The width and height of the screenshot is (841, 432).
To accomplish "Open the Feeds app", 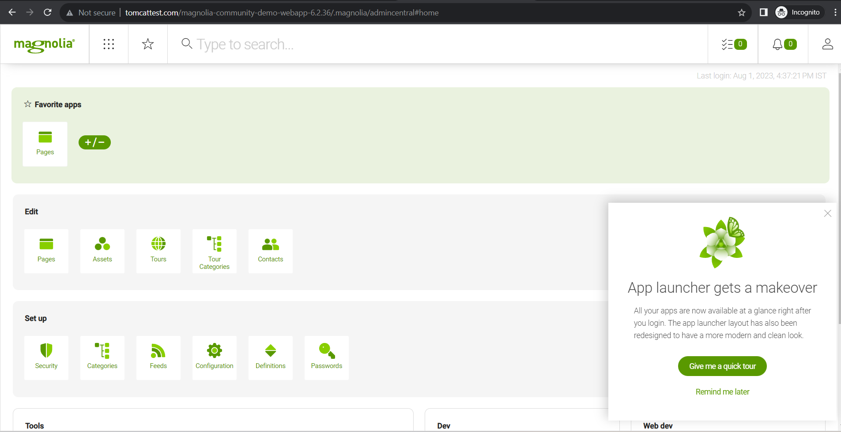I will tap(158, 358).
